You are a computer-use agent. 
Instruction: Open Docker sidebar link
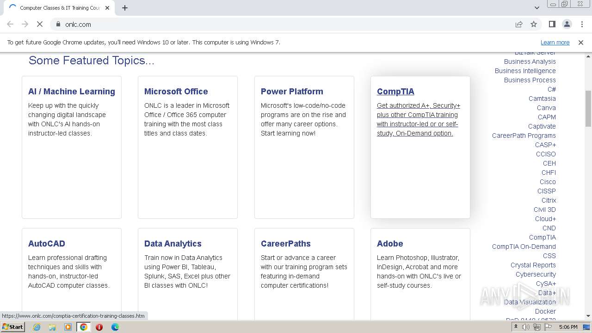click(545, 311)
